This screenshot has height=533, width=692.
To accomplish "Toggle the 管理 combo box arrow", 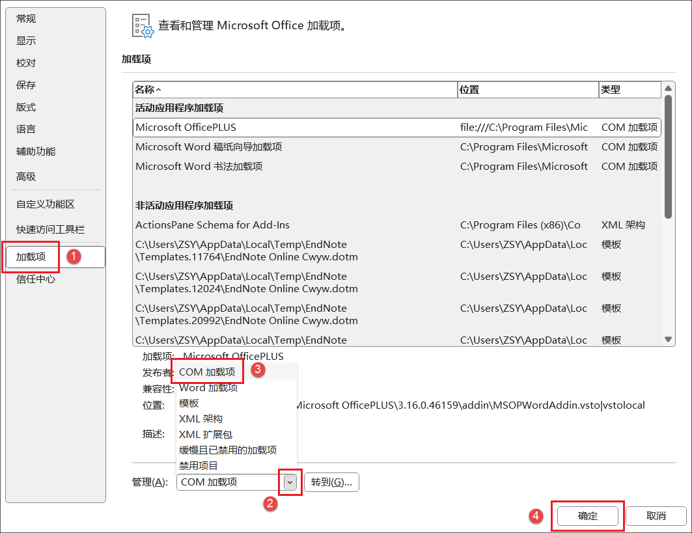I will 290,482.
